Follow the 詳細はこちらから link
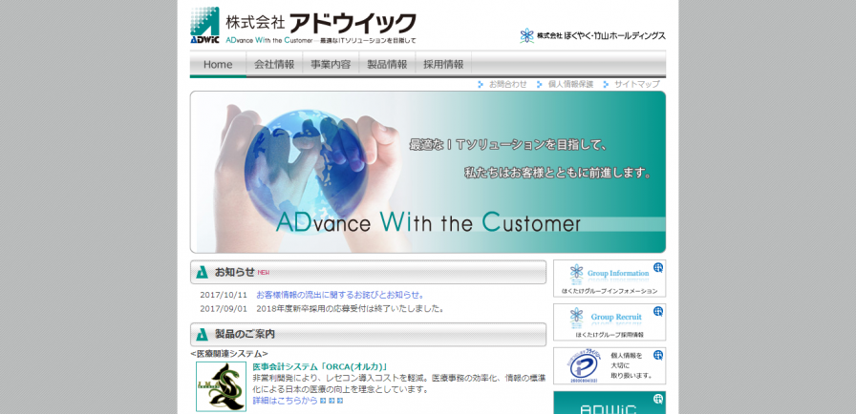The image size is (856, 414). [285, 401]
